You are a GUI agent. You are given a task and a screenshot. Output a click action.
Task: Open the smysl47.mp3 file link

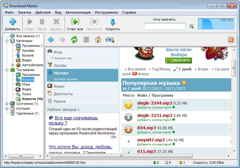point(151,140)
